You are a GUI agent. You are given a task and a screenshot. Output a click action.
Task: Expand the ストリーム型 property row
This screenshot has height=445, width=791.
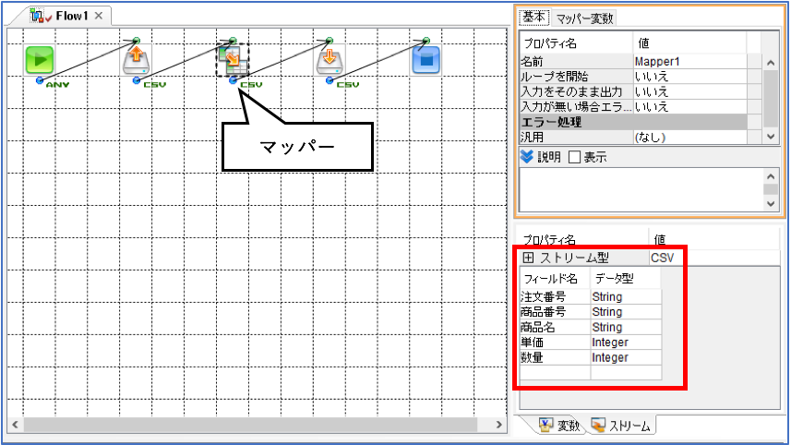coord(528,258)
